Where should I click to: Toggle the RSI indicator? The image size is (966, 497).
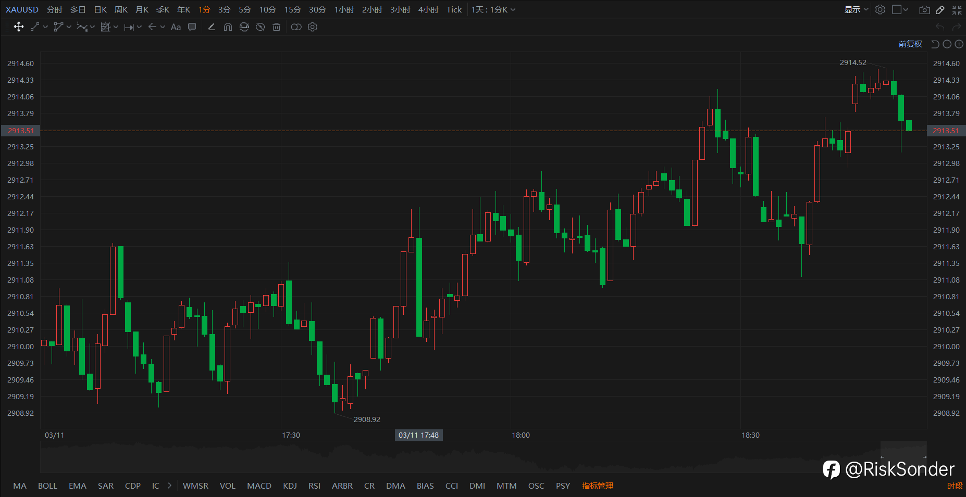pos(314,486)
